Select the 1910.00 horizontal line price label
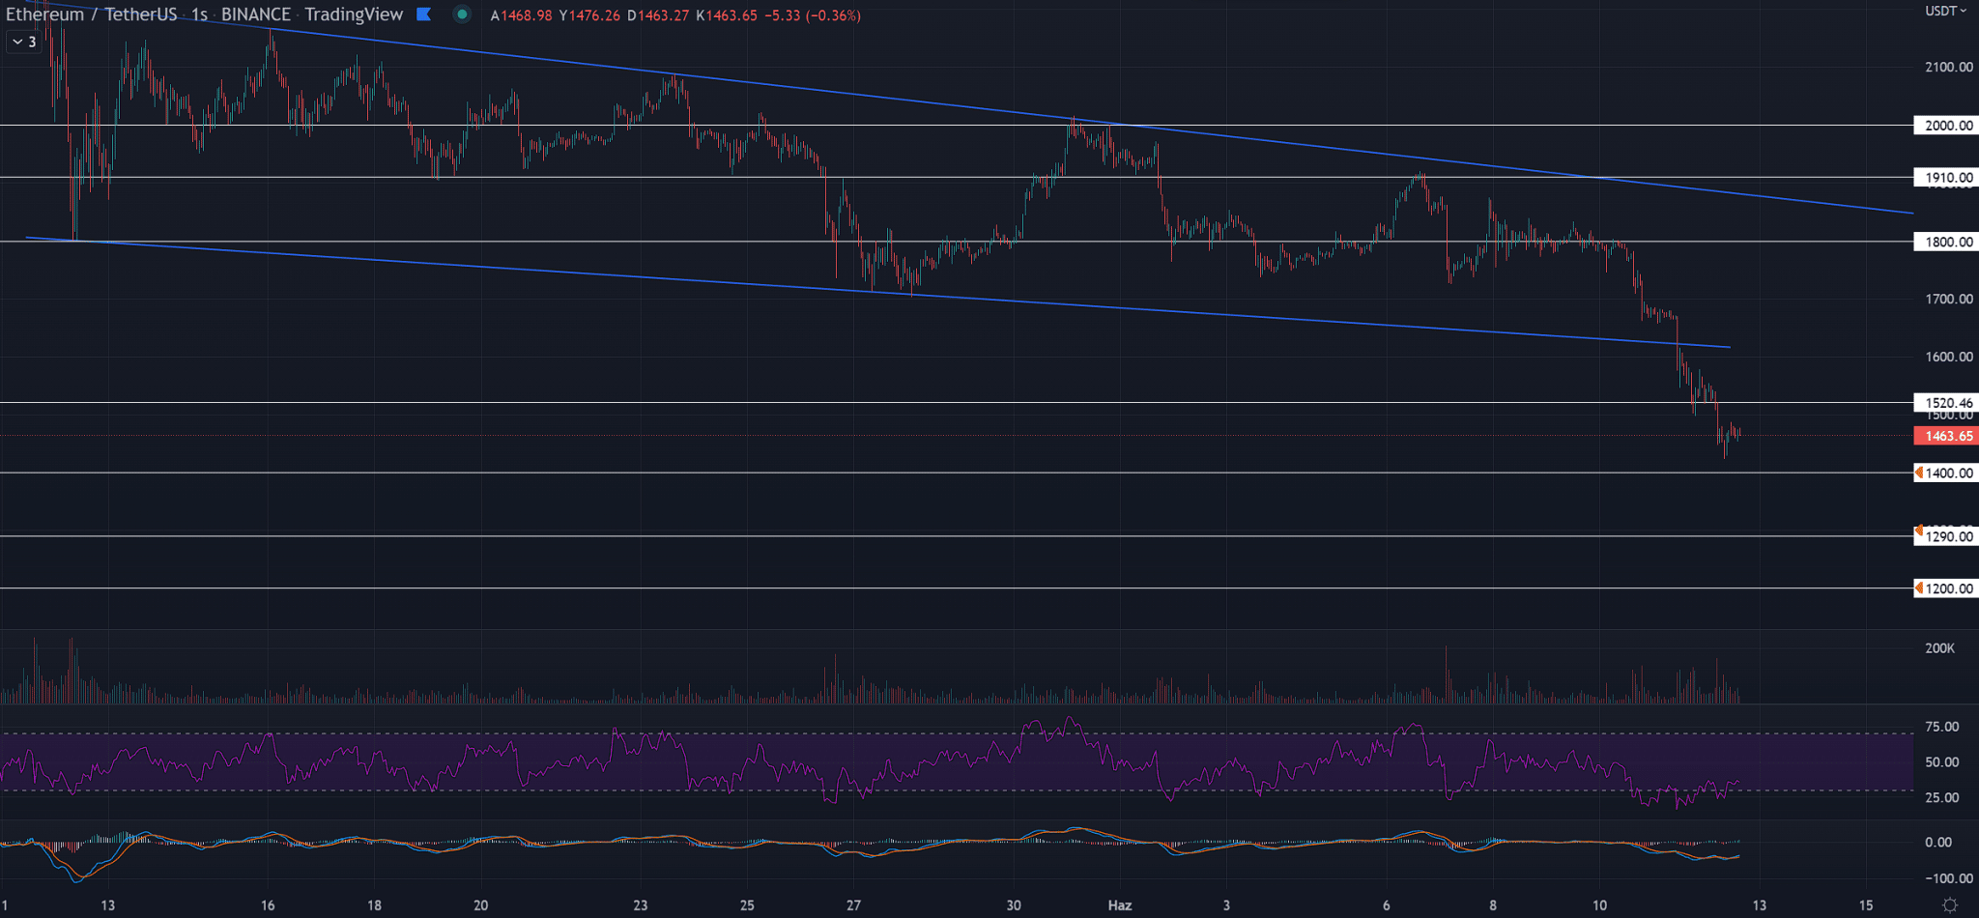Screen dimensions: 1979x918 point(1947,178)
